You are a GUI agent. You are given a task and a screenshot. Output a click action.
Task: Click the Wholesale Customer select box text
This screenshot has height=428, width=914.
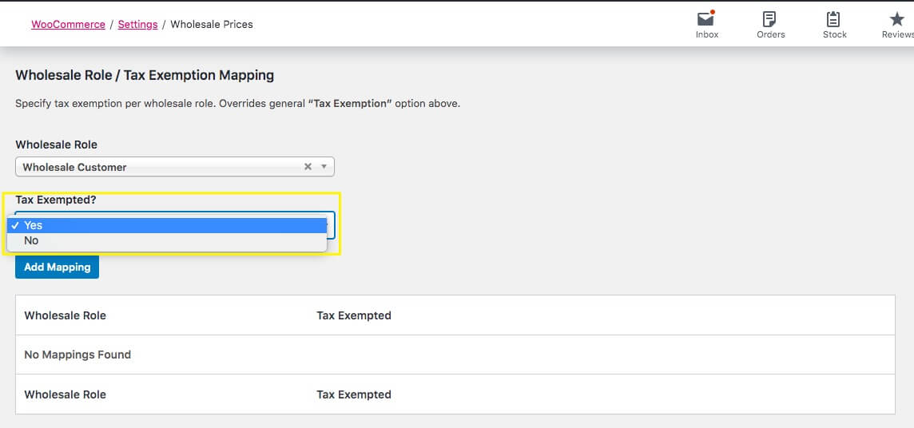pyautogui.click(x=75, y=167)
